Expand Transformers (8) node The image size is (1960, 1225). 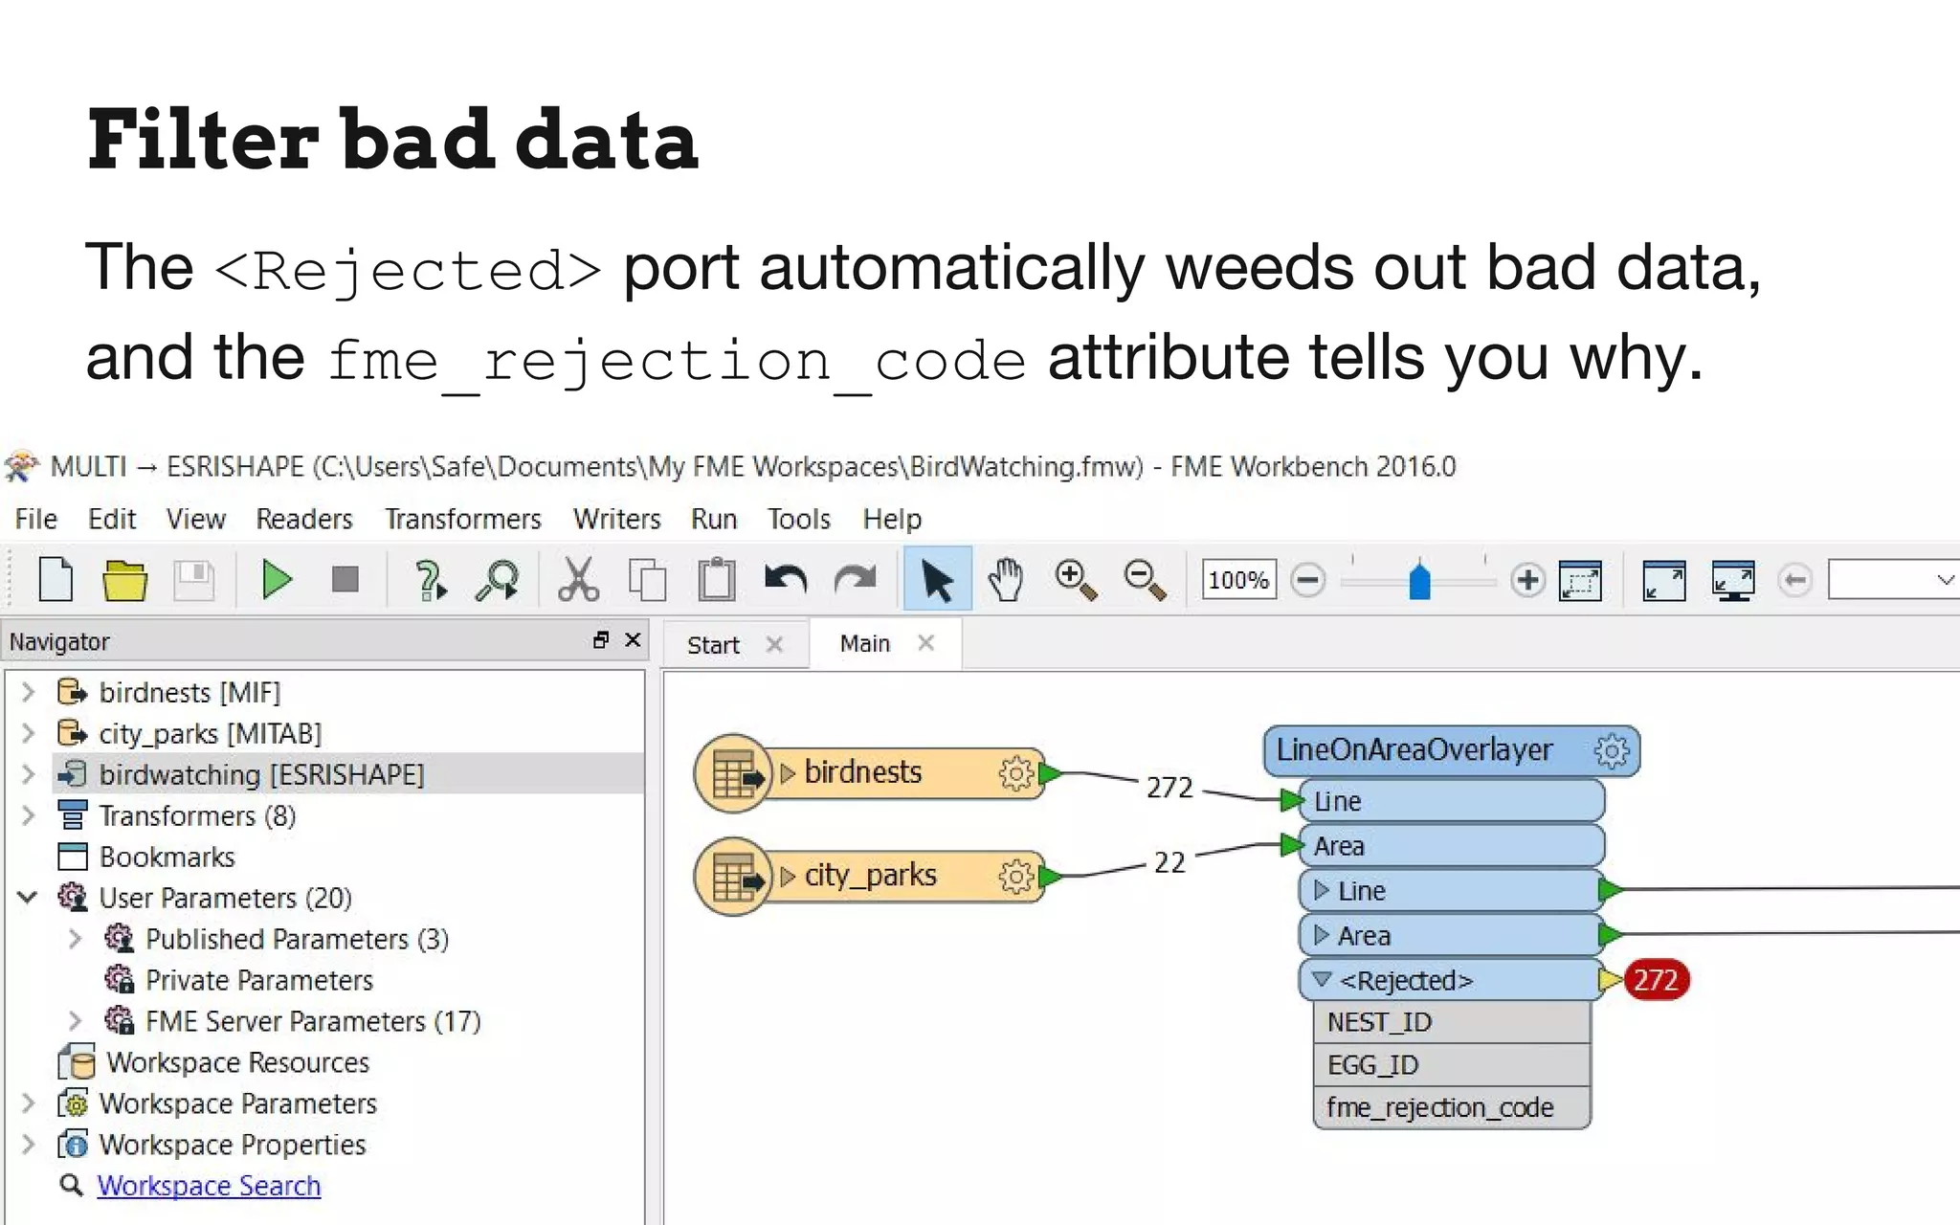(x=29, y=815)
